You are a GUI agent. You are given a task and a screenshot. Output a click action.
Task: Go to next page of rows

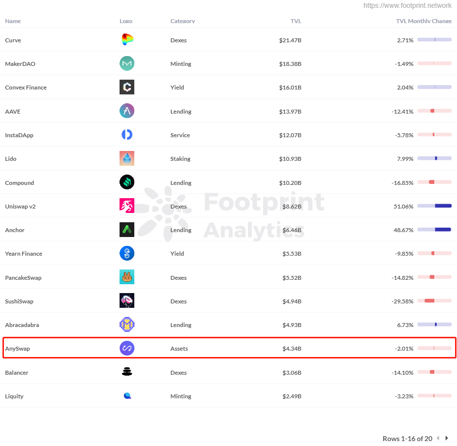[x=447, y=438]
